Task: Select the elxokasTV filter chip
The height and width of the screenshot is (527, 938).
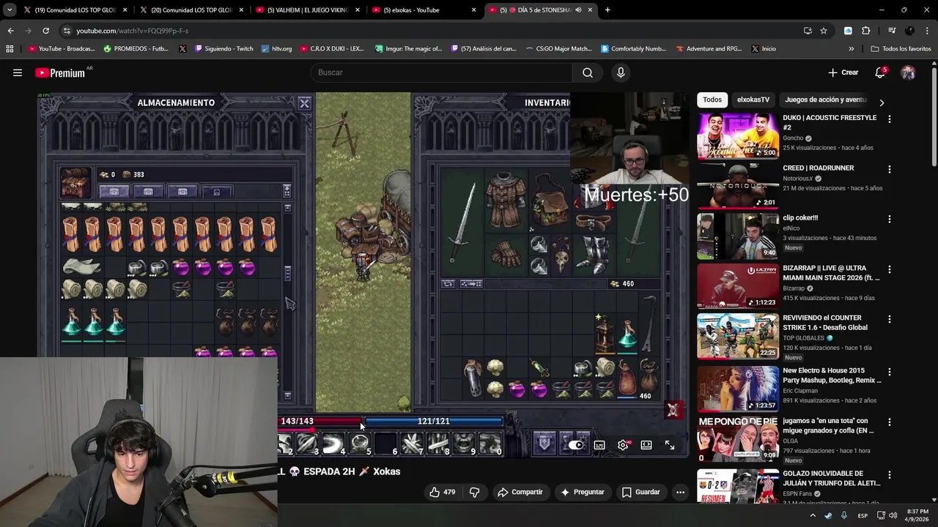Action: tap(753, 100)
